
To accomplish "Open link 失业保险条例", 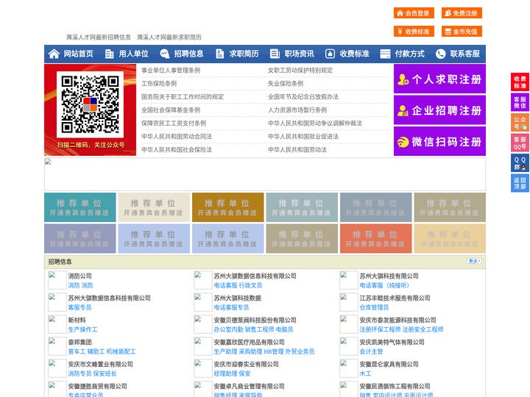I will (x=286, y=83).
